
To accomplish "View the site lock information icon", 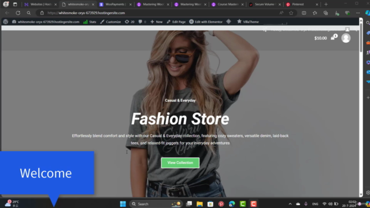I will [42, 13].
